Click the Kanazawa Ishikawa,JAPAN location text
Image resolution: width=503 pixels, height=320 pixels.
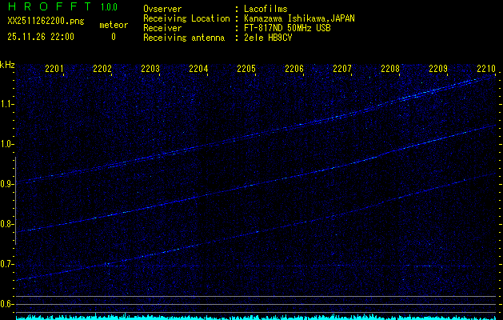click(300, 18)
